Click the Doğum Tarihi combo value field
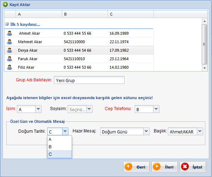The height and width of the screenshot is (177, 212). pyautogui.click(x=55, y=131)
